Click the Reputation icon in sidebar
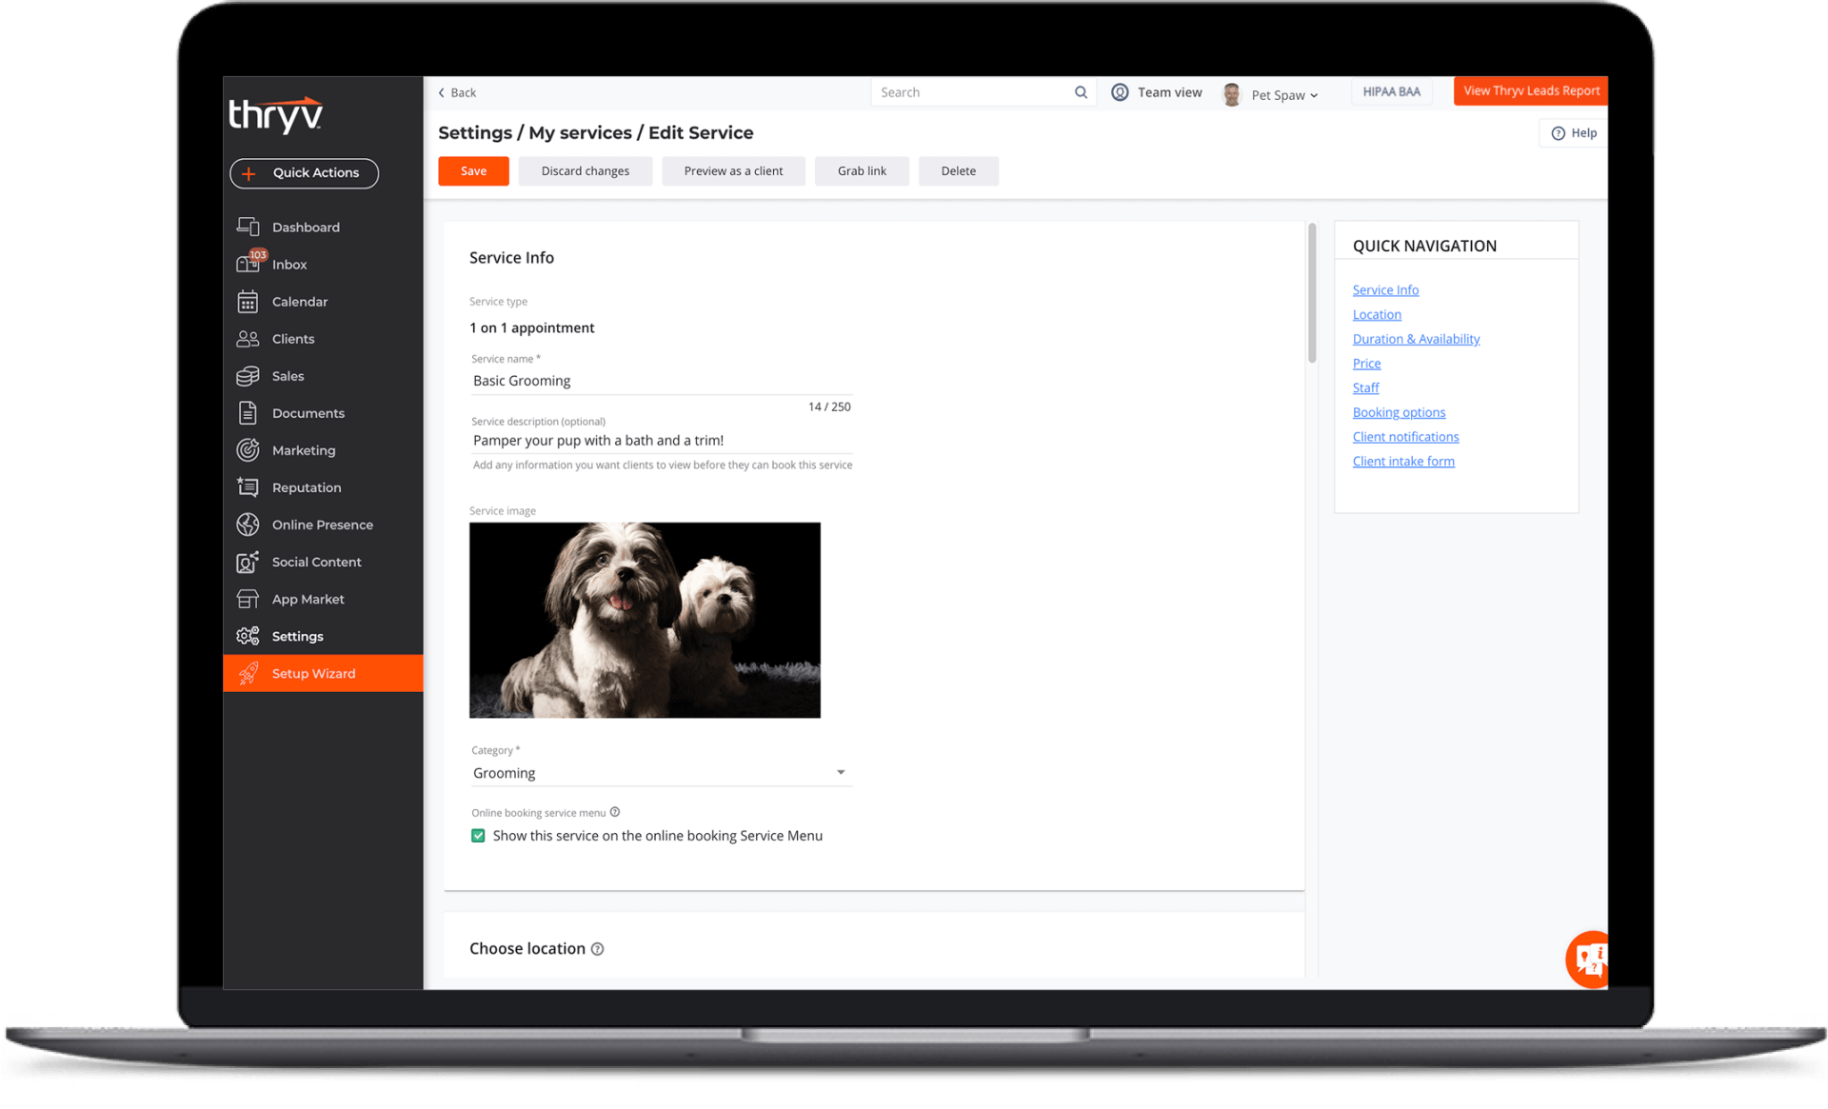Image resolution: width=1828 pixels, height=1109 pixels. pyautogui.click(x=248, y=487)
